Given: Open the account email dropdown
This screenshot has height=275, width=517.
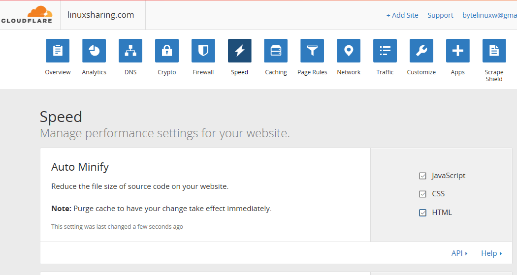Looking at the screenshot, I should click(489, 15).
